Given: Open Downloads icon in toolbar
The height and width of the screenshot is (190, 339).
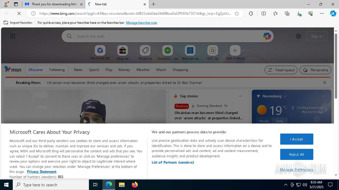Looking at the screenshot, I should pos(299,13).
